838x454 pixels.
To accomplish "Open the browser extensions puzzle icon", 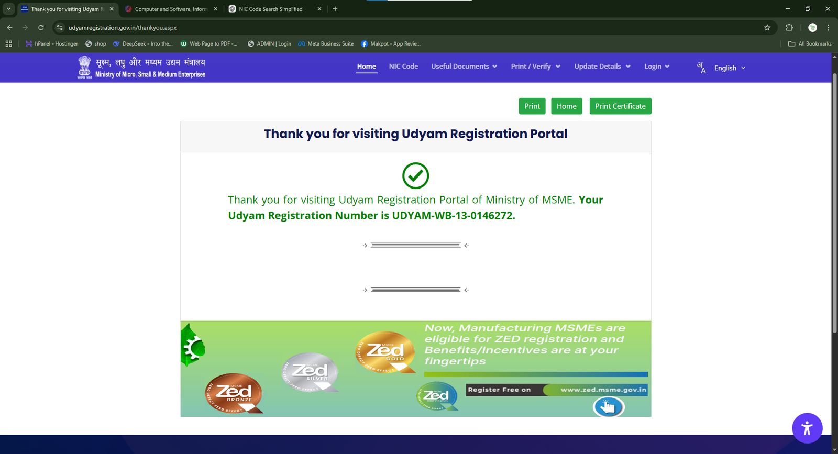I will [x=789, y=28].
